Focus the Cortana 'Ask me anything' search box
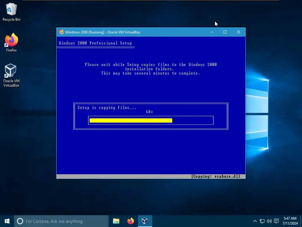This screenshot has height=227, width=302. 61,221
